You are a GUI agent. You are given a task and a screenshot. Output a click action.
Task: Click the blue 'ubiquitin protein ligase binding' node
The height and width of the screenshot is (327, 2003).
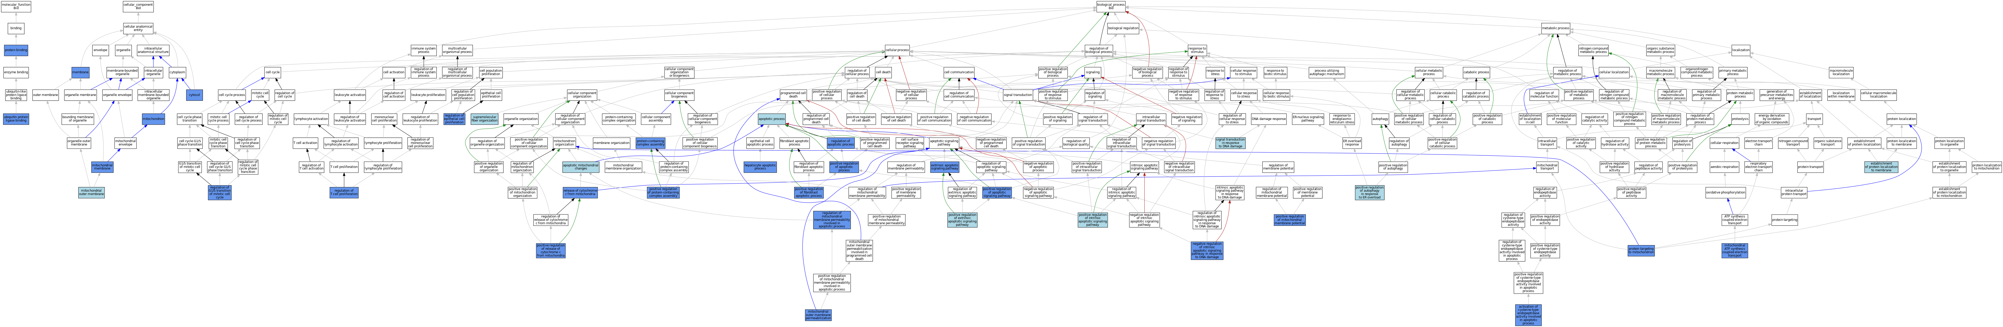pyautogui.click(x=16, y=119)
